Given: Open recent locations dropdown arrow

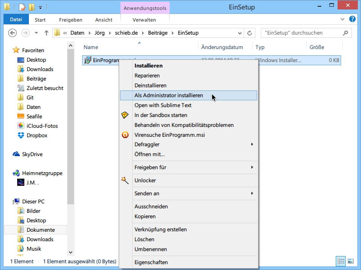Looking at the screenshot, I should click(36, 33).
